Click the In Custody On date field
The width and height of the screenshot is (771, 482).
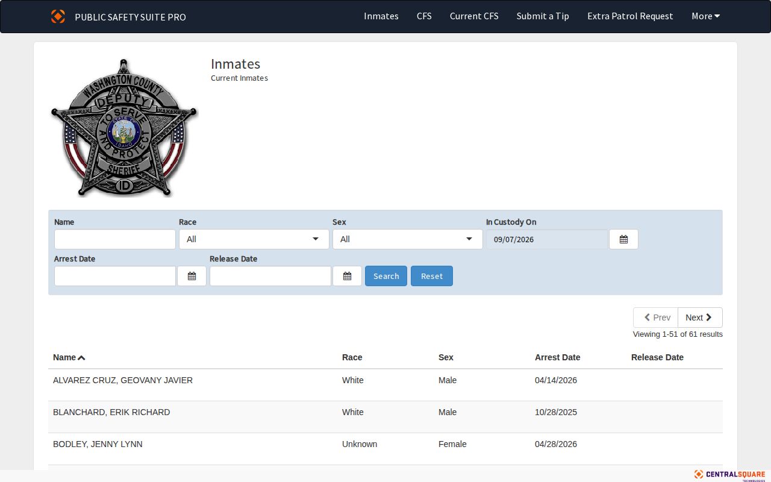tap(548, 239)
